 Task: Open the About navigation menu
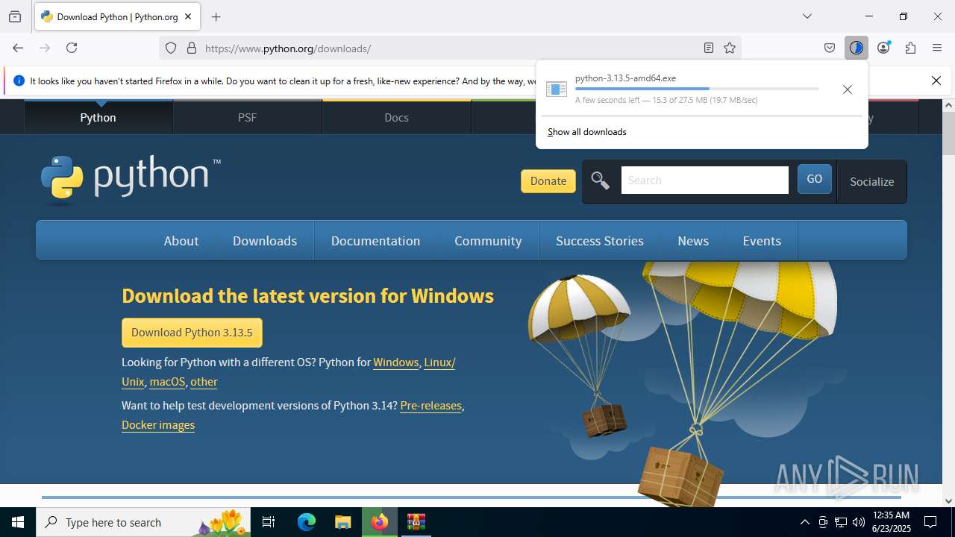pyautogui.click(x=181, y=241)
